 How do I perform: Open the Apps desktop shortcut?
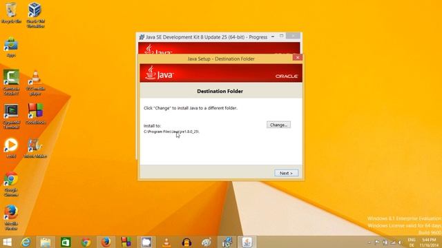[11, 47]
